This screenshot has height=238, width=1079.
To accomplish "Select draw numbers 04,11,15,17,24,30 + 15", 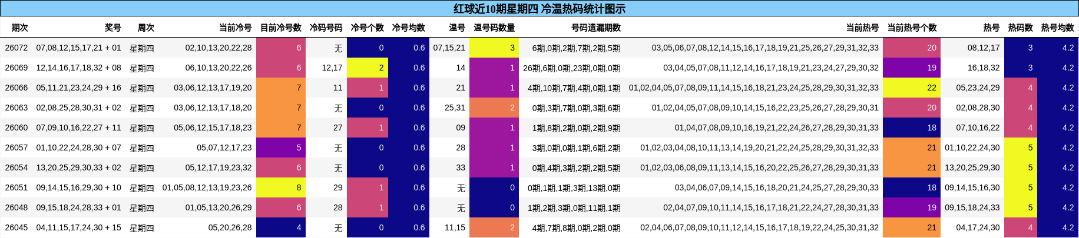I will pos(79,227).
